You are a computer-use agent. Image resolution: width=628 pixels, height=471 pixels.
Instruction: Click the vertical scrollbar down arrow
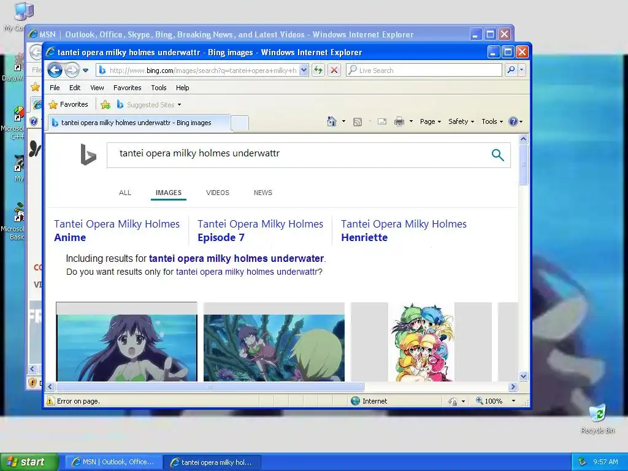[523, 376]
